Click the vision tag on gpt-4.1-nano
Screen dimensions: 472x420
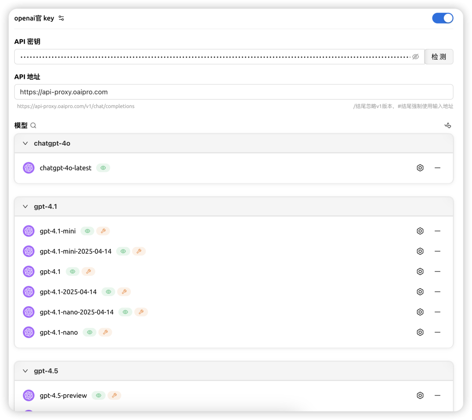tap(90, 332)
